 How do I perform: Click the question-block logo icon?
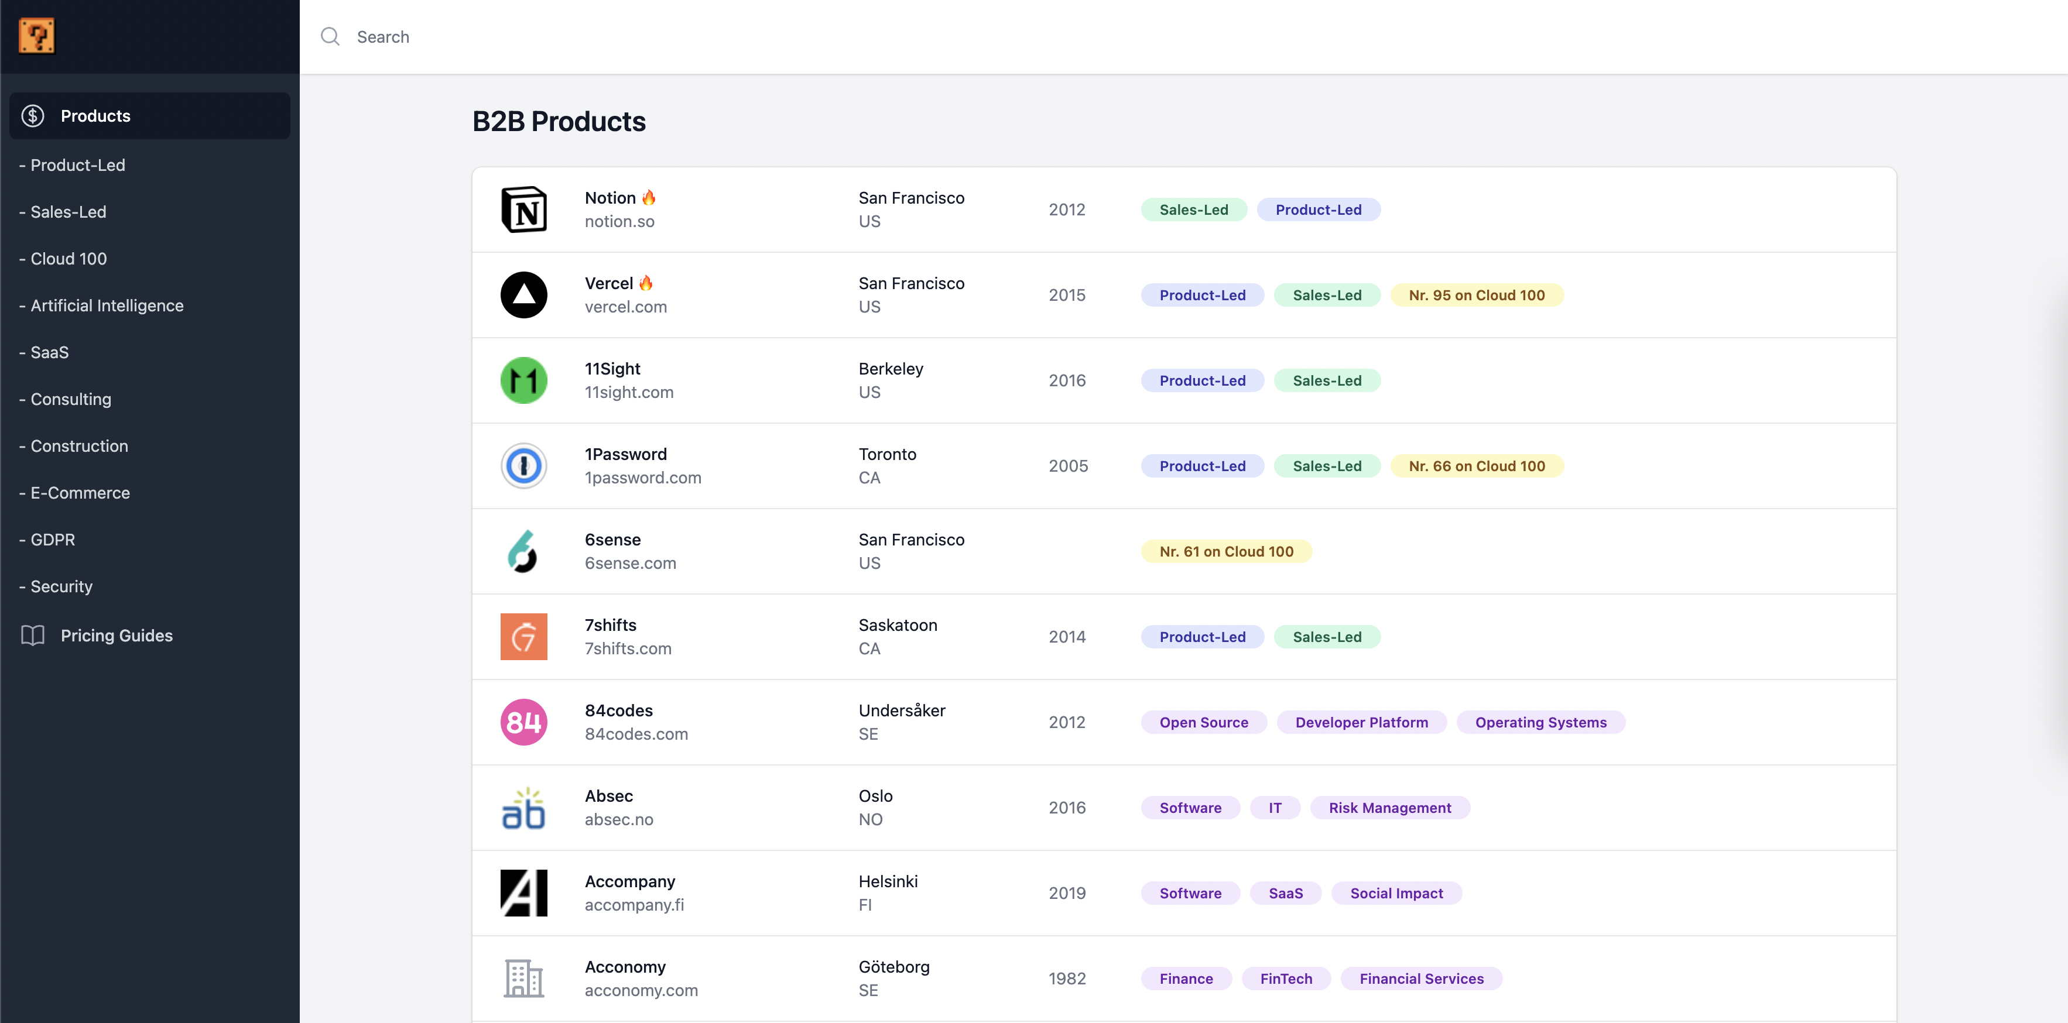click(36, 36)
